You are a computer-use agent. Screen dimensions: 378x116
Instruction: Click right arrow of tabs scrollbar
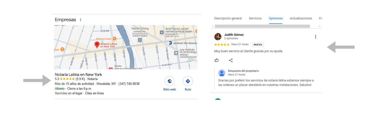(x=320, y=26)
